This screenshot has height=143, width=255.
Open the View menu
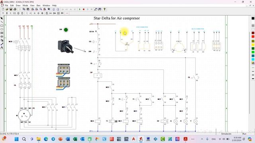pos(32,5)
